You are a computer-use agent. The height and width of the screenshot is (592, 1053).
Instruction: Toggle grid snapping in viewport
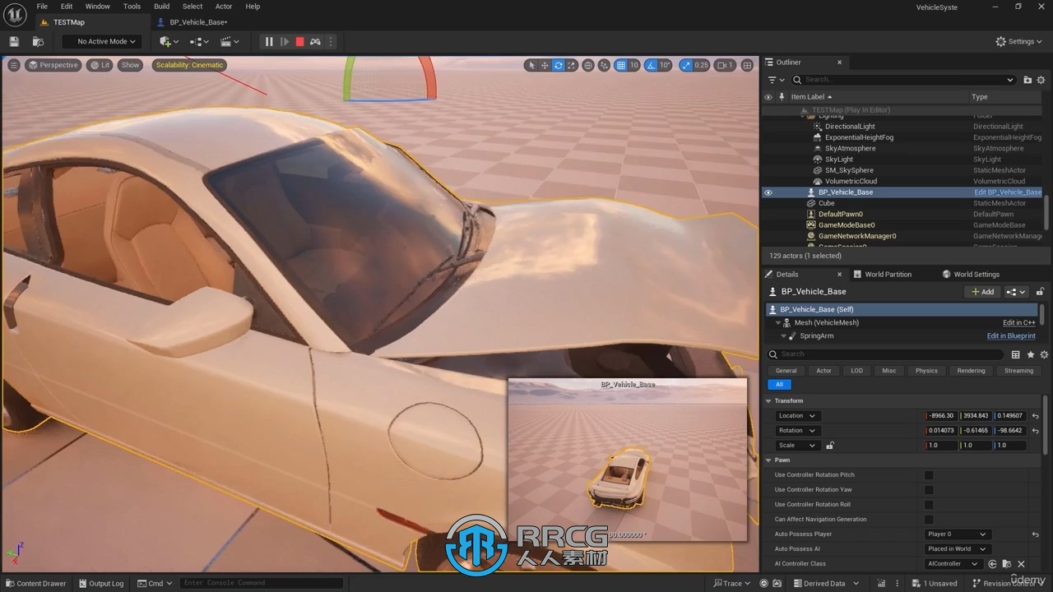tap(621, 65)
